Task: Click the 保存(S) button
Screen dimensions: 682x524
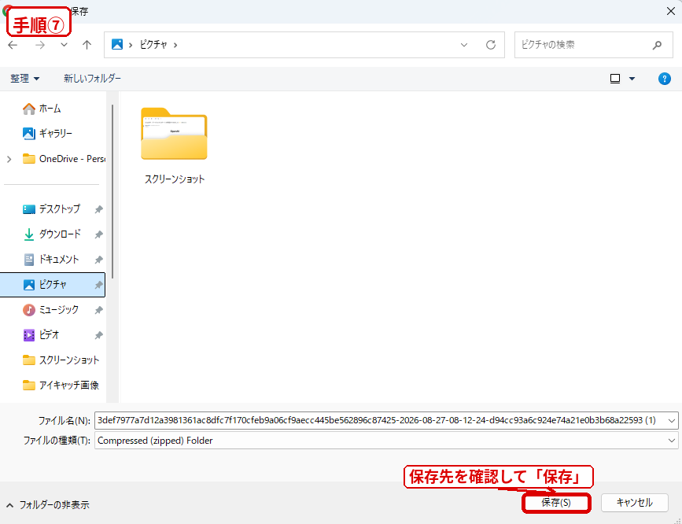Action: tap(556, 503)
